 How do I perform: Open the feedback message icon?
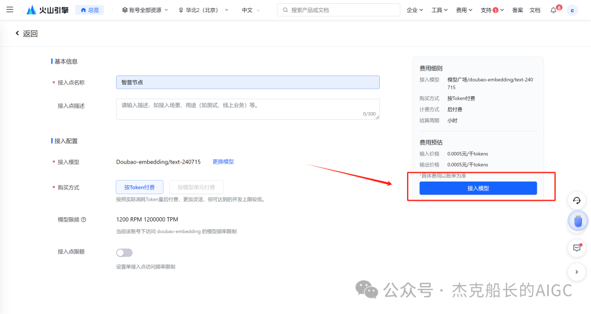click(577, 248)
